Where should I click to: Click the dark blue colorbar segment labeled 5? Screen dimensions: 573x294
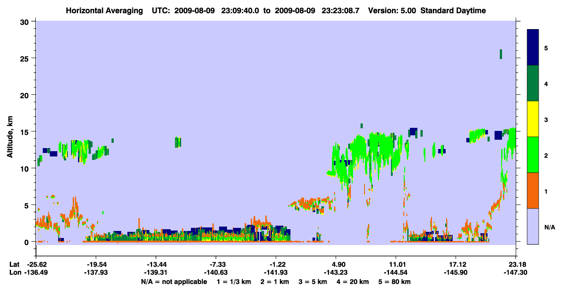tap(533, 48)
